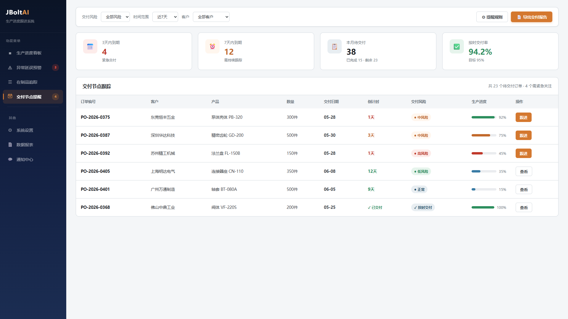Click customer 上海明达电气

[163, 171]
